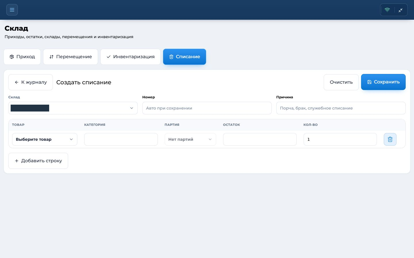This screenshot has height=258, width=414.
Task: Click the ПАРТИЯ column header
Action: tap(172, 125)
